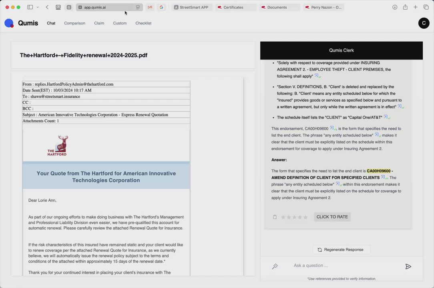This screenshot has height=288, width=434.
Task: Click the Safari share icon
Action: [405, 7]
